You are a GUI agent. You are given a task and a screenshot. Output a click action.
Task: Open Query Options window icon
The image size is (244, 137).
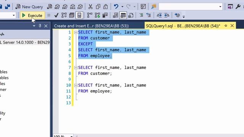72,15
